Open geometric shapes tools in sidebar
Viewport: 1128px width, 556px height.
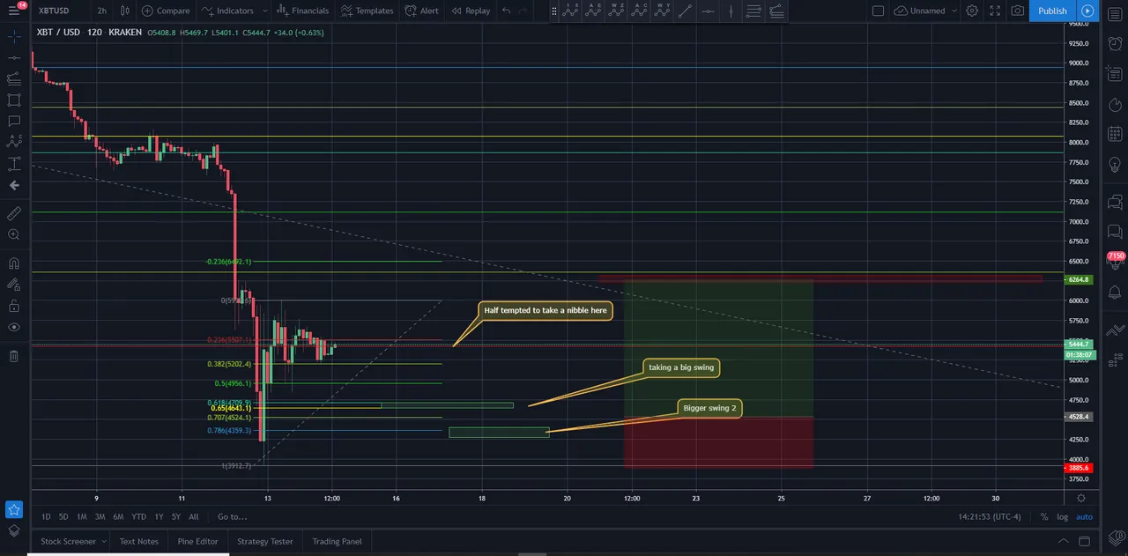click(13, 100)
